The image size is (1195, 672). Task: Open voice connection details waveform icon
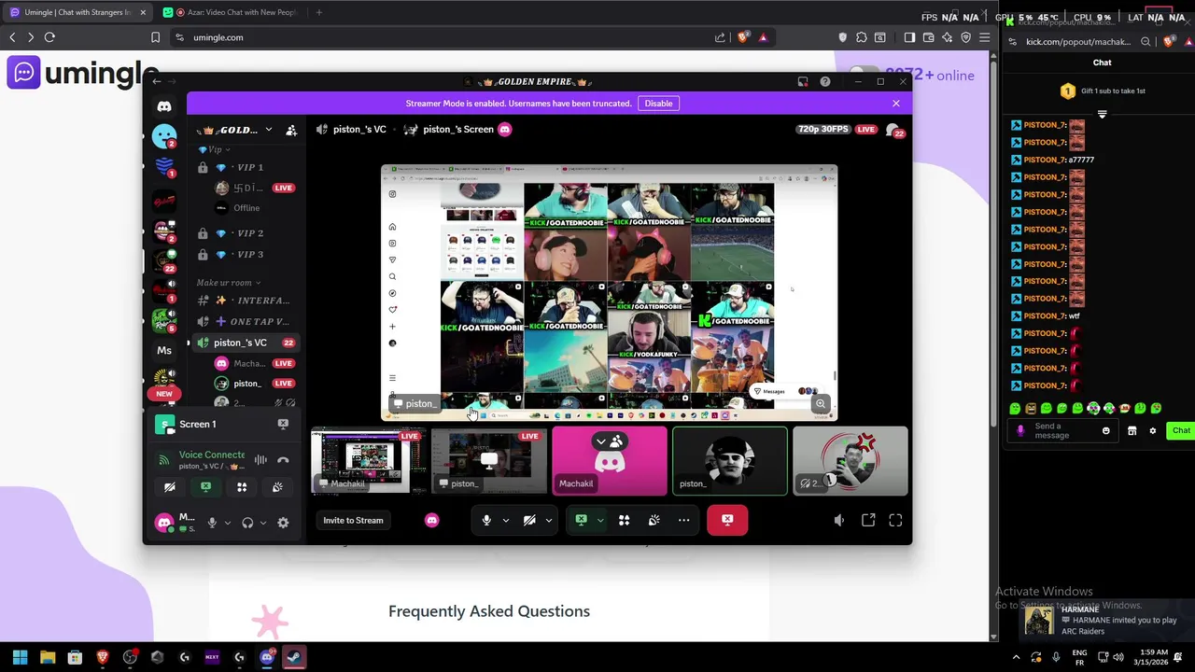pos(260,460)
